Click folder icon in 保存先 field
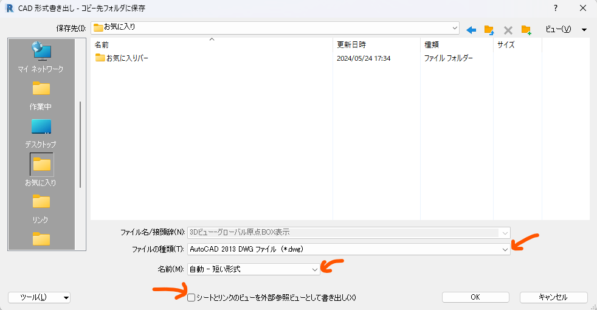597x310 pixels. (x=98, y=27)
